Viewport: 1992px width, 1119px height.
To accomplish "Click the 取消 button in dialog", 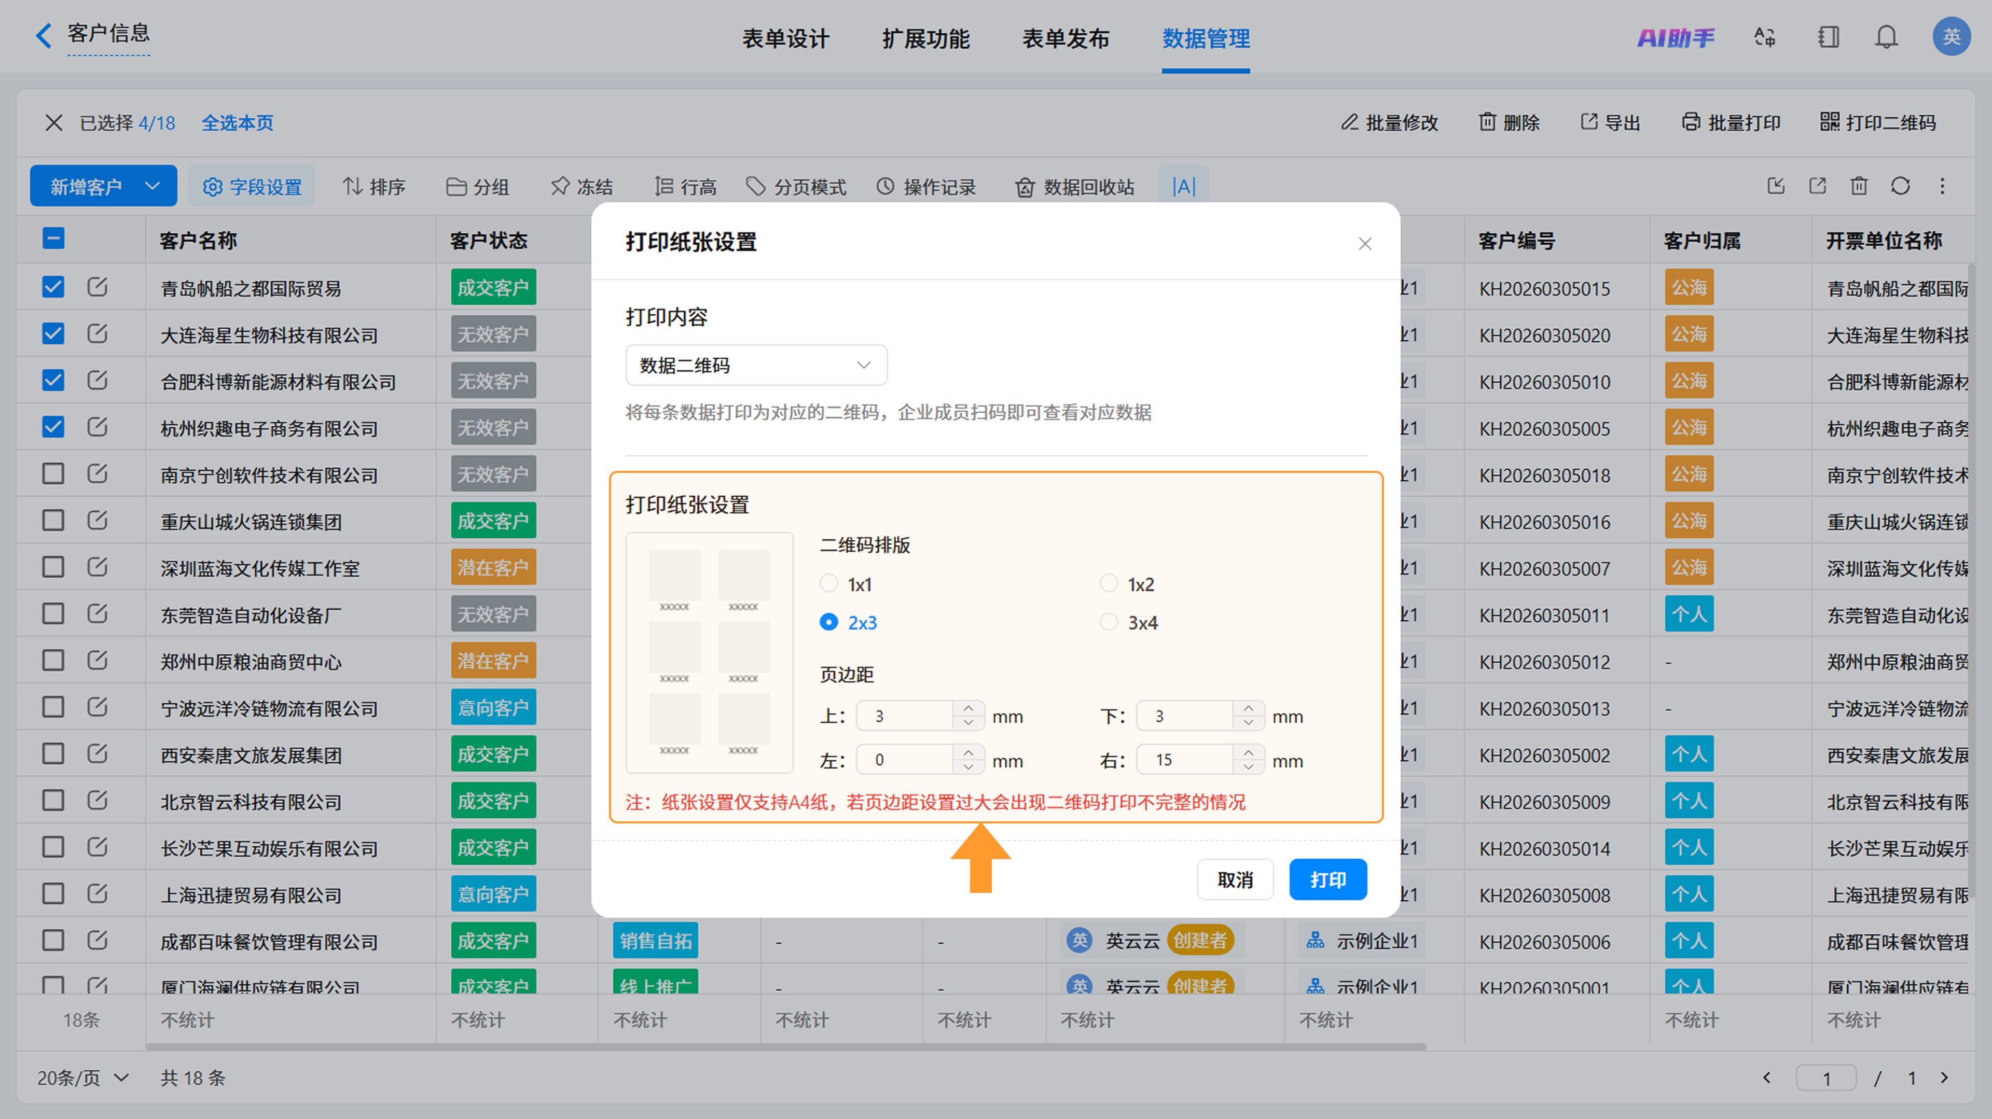I will (x=1235, y=879).
